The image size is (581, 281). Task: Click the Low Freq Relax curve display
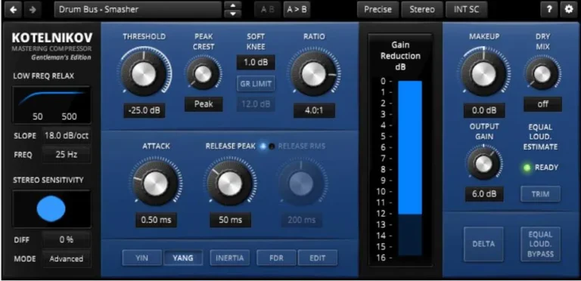pyautogui.click(x=51, y=105)
